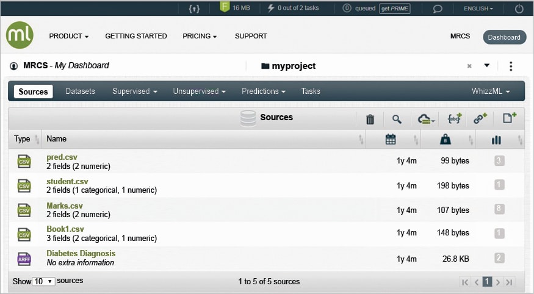The width and height of the screenshot is (534, 294).
Task: Click datasets count badge 3 for pred.csv
Action: coord(499,160)
